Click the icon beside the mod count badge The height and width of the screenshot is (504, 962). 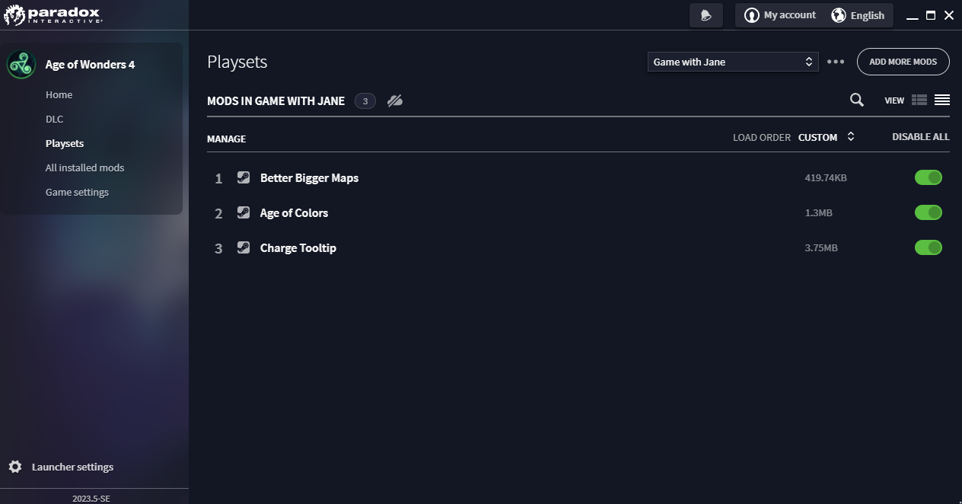[x=394, y=100]
